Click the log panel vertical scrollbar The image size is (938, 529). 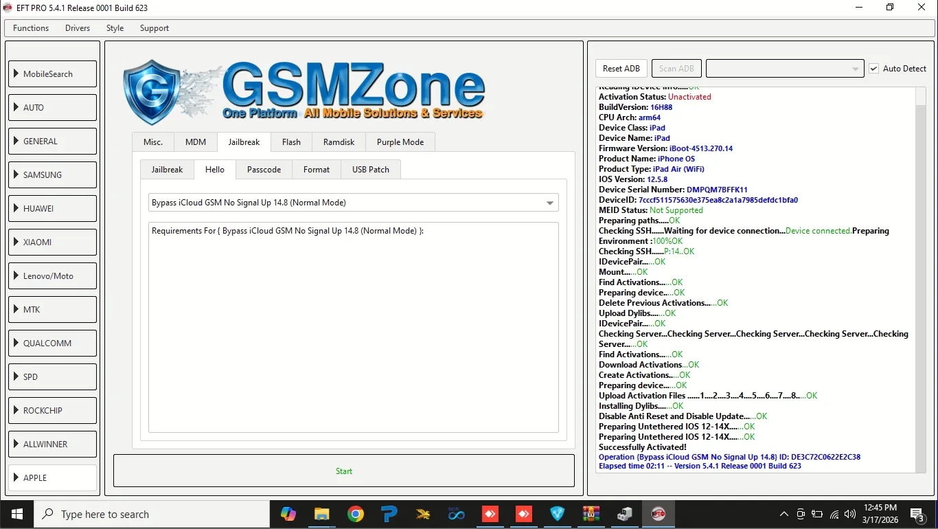click(921, 275)
